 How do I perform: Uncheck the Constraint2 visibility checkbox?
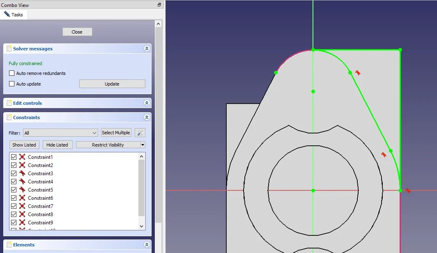14,165
